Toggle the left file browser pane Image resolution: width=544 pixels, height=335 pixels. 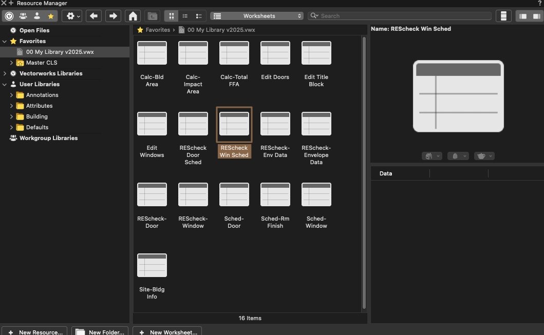523,16
